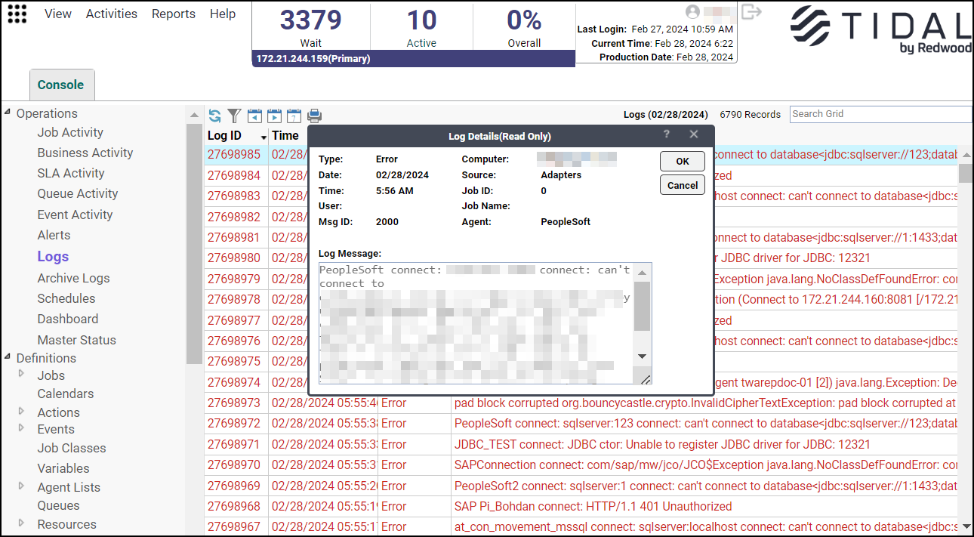Click the Log Message scrollbar down arrow

pyautogui.click(x=642, y=356)
